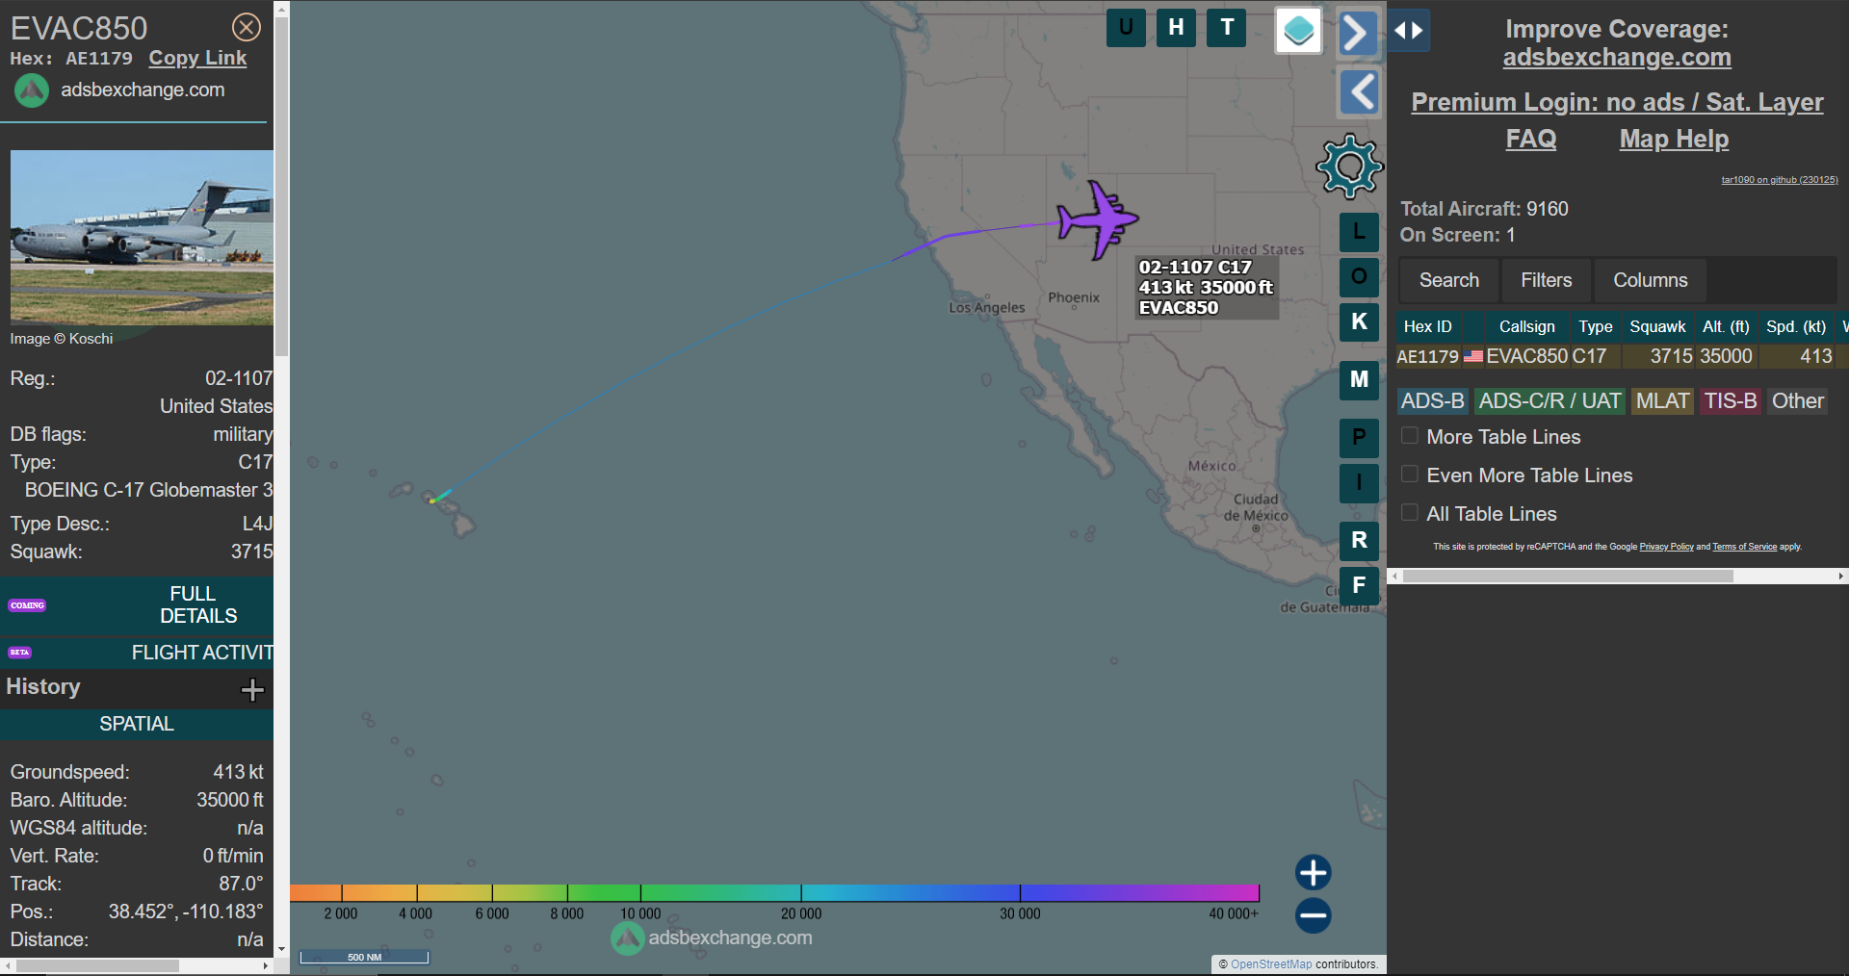1849x976 pixels.
Task: Click the 500 NM map scale bar
Action: [x=364, y=957]
